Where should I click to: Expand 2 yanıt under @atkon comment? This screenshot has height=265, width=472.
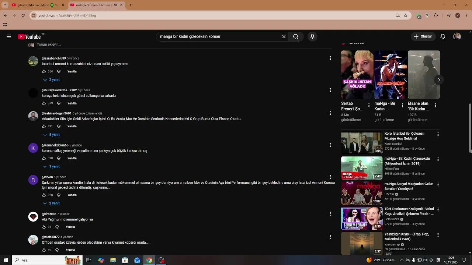[x=51, y=203]
